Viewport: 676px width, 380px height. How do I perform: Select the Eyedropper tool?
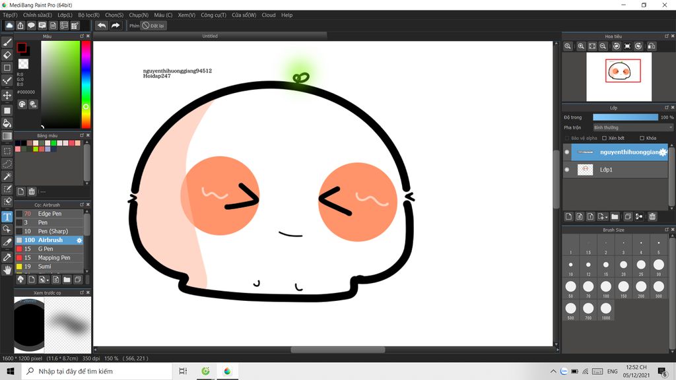(7, 257)
